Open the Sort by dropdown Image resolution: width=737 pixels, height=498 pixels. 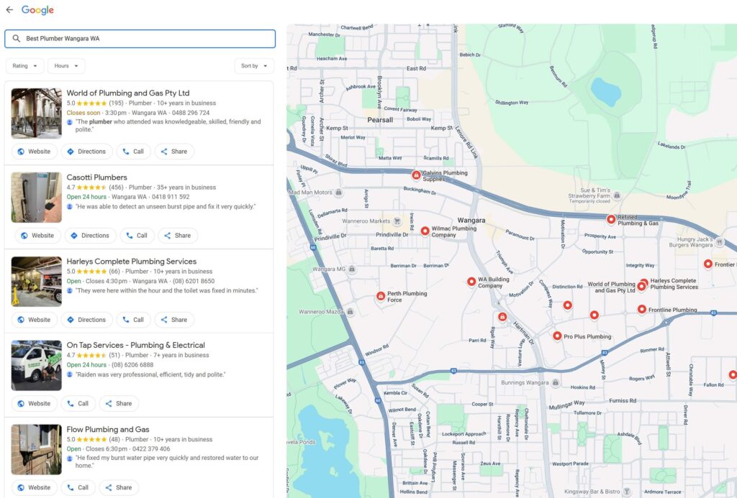(x=254, y=66)
